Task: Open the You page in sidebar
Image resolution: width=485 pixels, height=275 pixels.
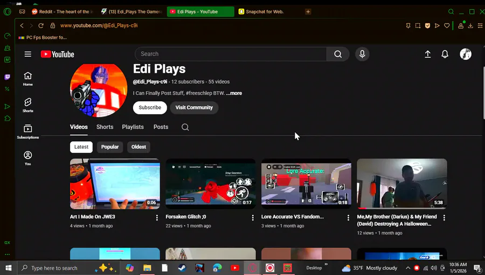Action: (x=28, y=159)
